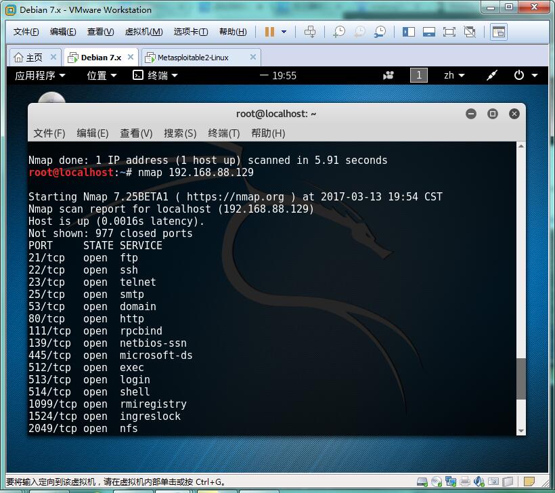
Task: Open the power system menu in top panel
Action: tap(526, 75)
